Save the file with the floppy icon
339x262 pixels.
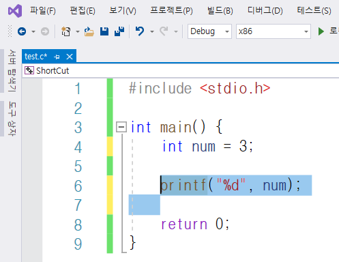pyautogui.click(x=104, y=31)
